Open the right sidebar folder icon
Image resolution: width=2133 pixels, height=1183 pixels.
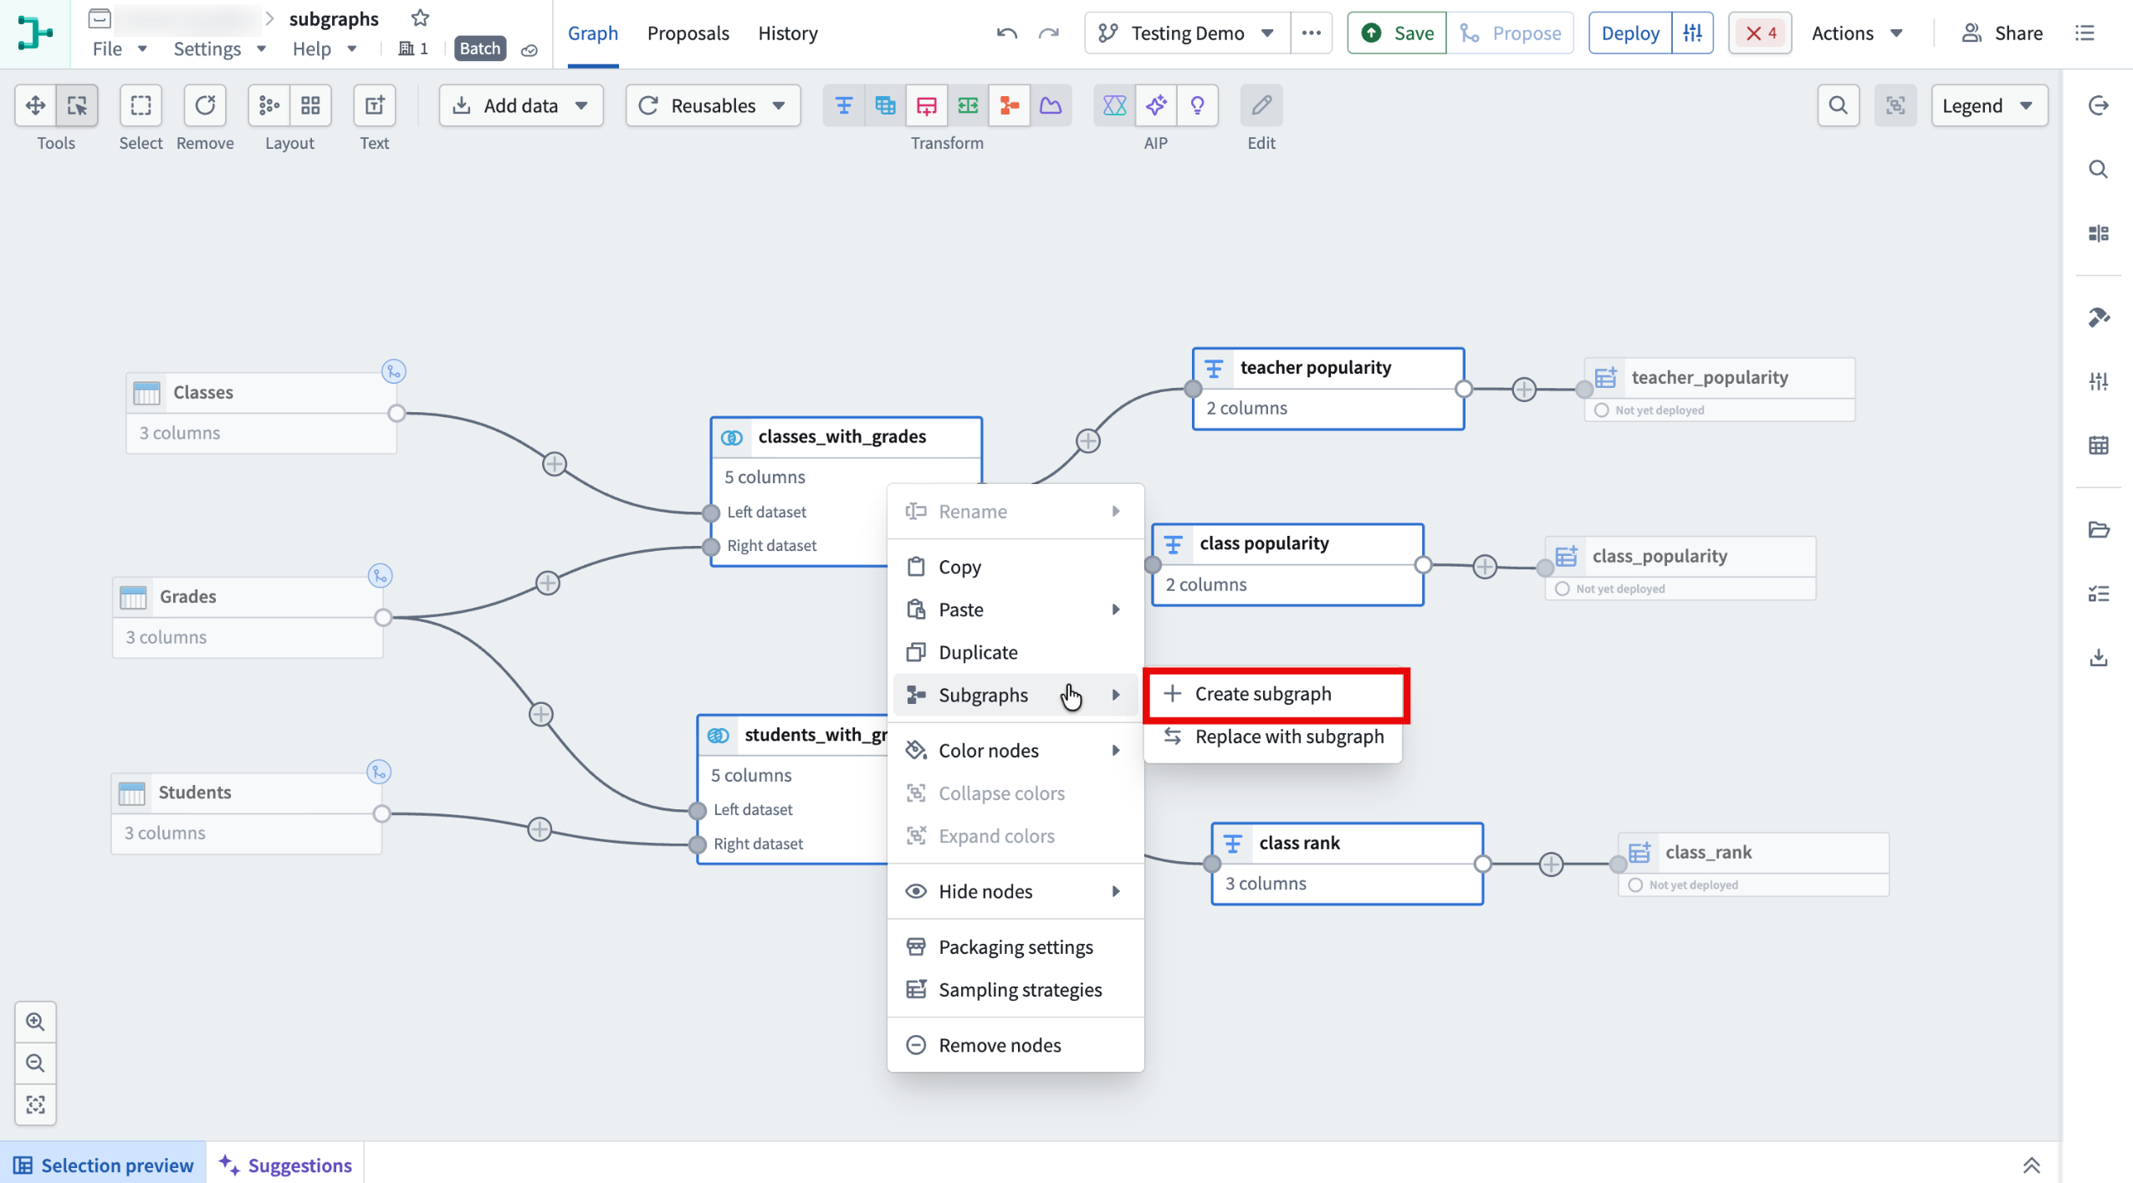(2098, 529)
